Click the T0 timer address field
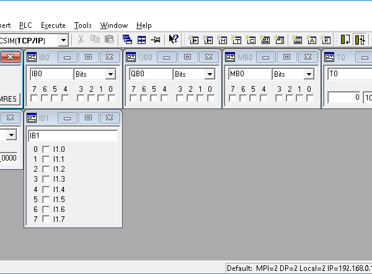 pyautogui.click(x=350, y=74)
